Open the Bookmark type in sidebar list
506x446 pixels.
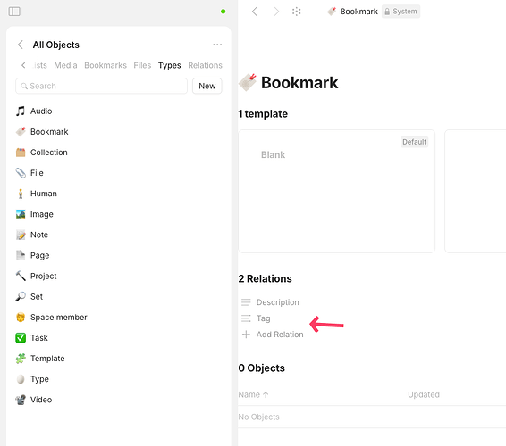pos(49,132)
